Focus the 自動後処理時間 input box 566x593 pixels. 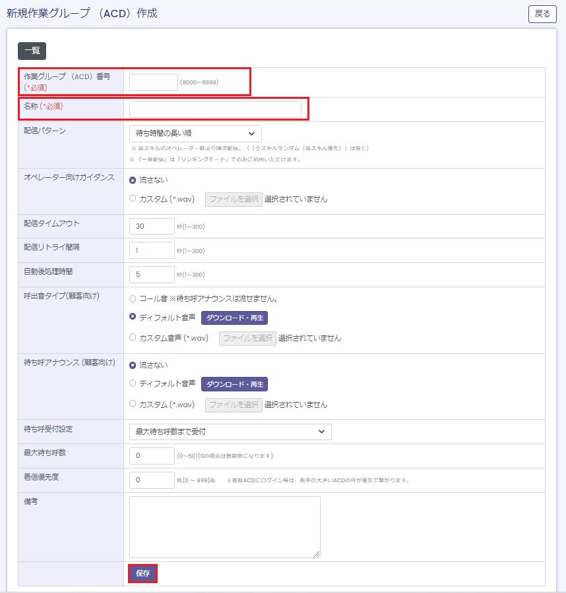tap(152, 275)
